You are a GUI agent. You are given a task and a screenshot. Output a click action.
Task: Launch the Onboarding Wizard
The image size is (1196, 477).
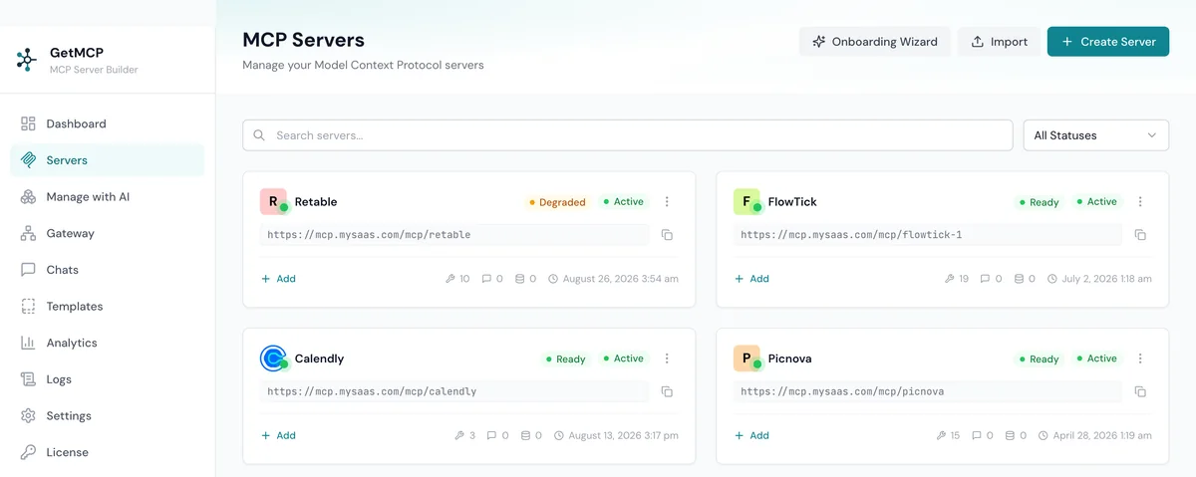tap(875, 42)
